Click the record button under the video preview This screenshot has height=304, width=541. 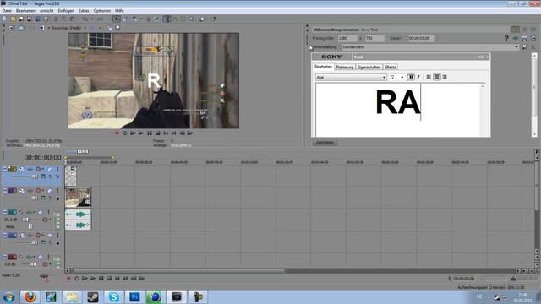click(x=117, y=133)
